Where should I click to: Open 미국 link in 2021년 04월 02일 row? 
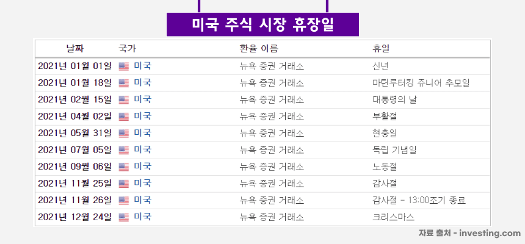pyautogui.click(x=143, y=116)
